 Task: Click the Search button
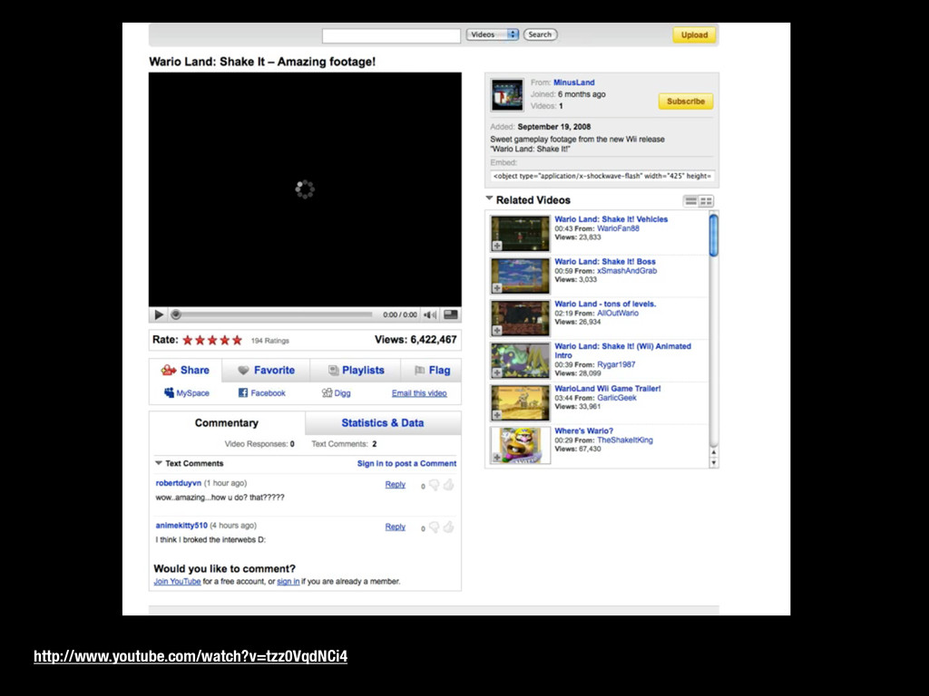[x=540, y=34]
